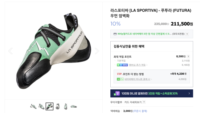This screenshot has height=113, width=200.
Task: Expand the 네이버페이 머니로 결제 시 link
Action: [x=138, y=79]
